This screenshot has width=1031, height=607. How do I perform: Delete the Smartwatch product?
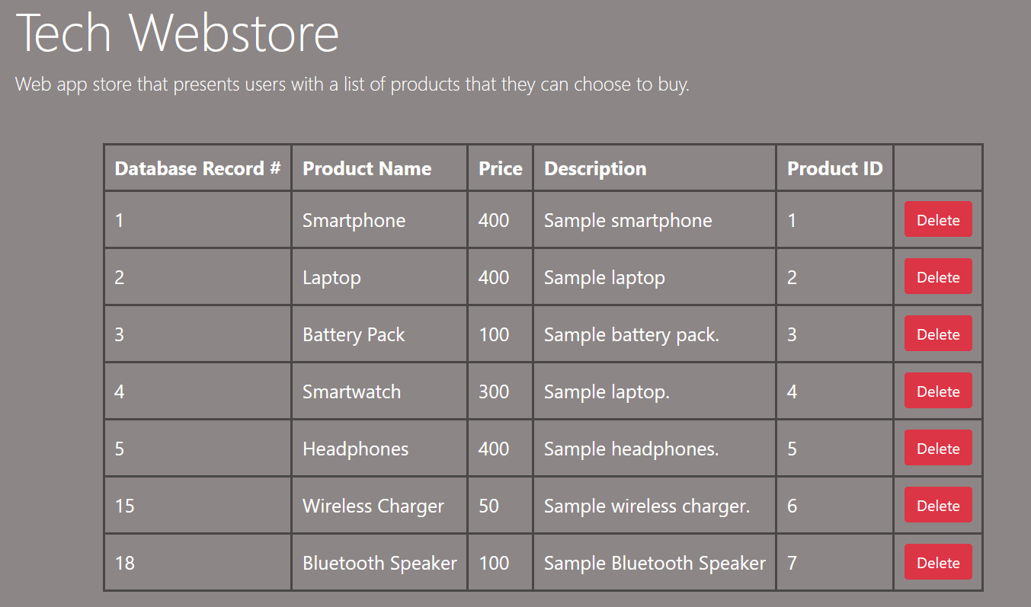pos(937,391)
